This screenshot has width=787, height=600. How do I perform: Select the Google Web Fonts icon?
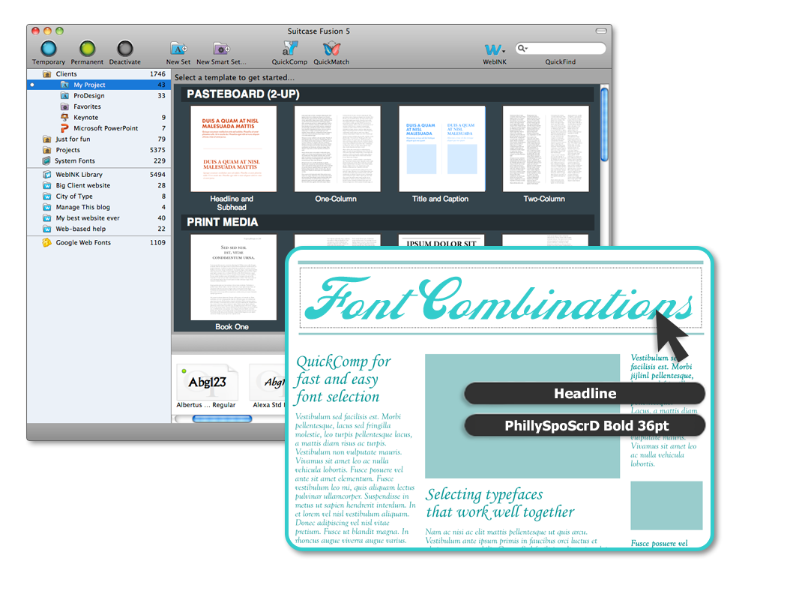click(x=46, y=242)
